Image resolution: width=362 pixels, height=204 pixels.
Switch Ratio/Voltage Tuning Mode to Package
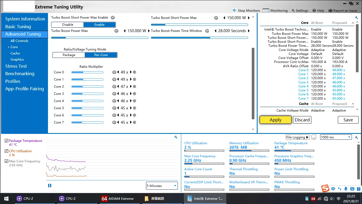pos(69,55)
